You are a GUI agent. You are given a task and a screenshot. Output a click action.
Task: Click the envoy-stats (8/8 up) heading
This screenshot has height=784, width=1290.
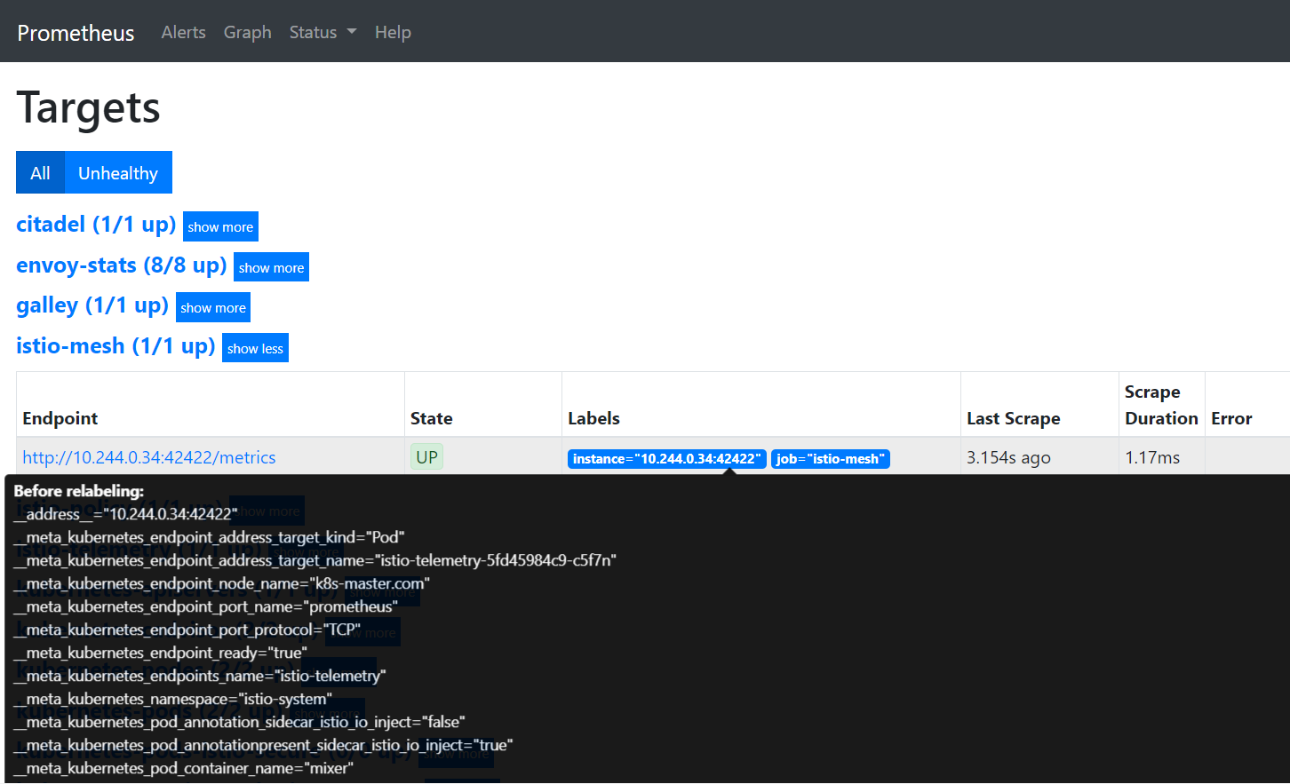click(121, 265)
